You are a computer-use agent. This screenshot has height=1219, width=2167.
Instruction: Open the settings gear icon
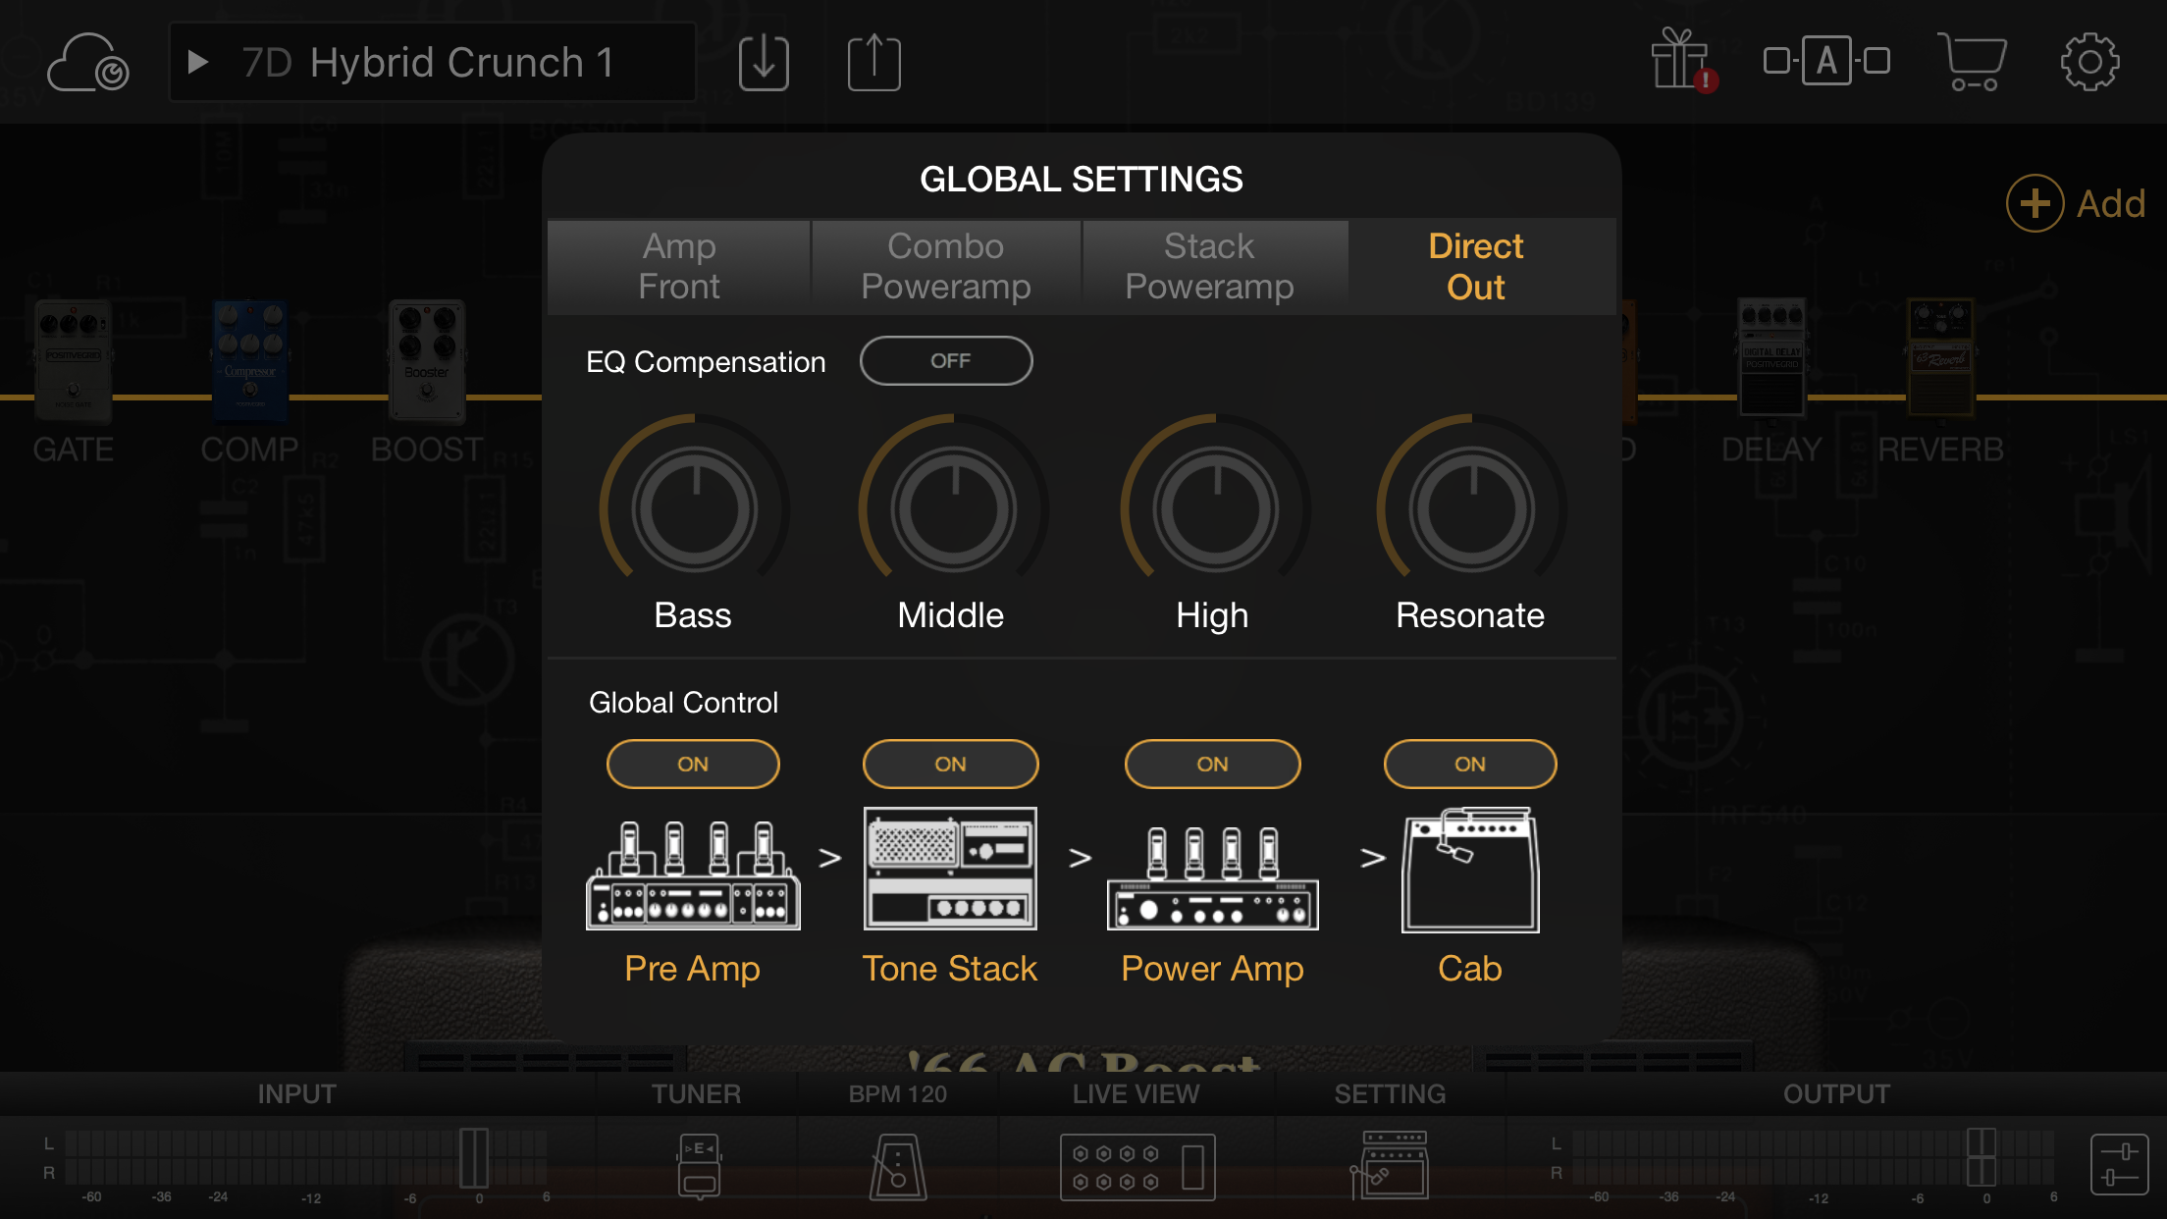[x=2089, y=63]
